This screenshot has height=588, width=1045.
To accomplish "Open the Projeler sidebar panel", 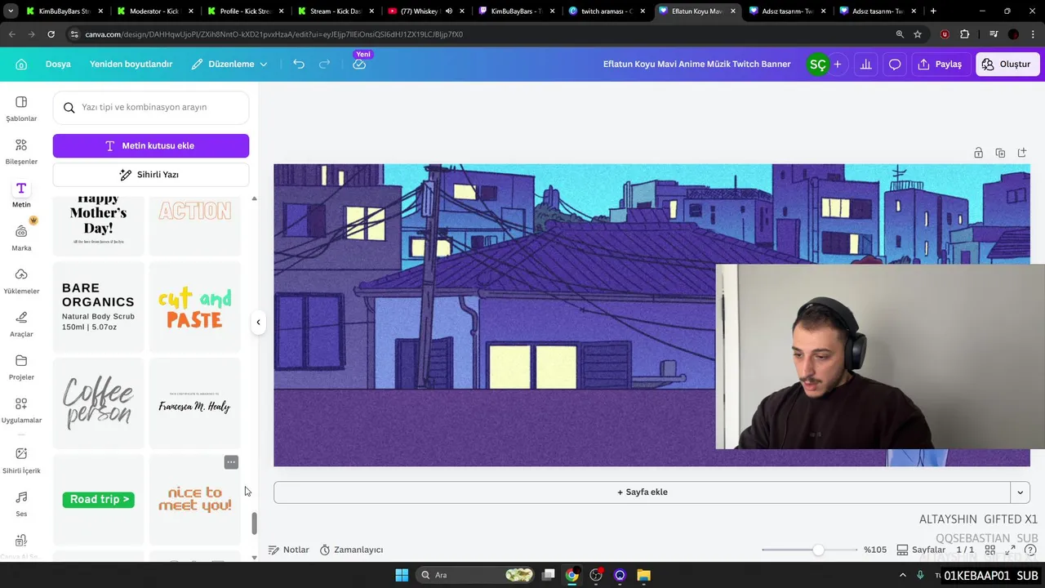I will tap(21, 367).
